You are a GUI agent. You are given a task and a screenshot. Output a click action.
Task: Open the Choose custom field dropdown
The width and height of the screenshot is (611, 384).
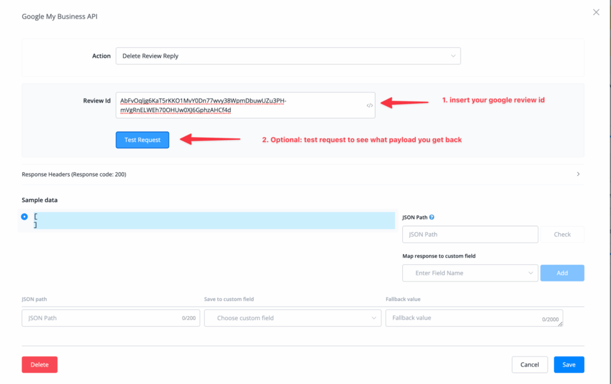pyautogui.click(x=292, y=318)
